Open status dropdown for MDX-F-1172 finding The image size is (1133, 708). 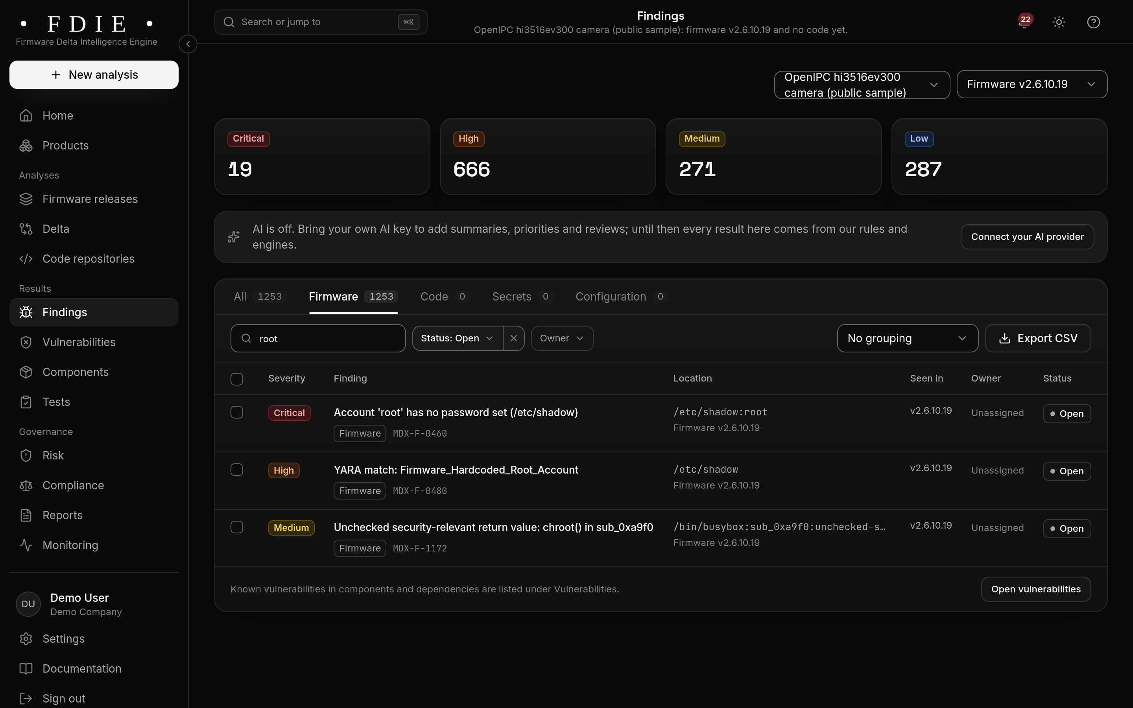pyautogui.click(x=1067, y=529)
